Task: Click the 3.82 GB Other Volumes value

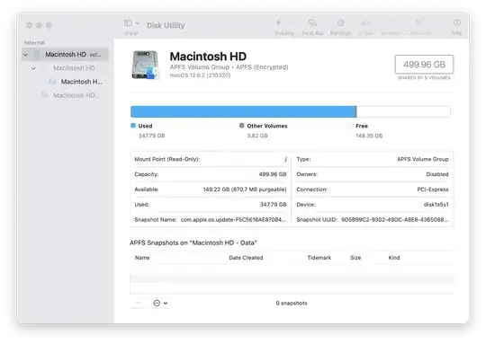Action: coord(257,136)
